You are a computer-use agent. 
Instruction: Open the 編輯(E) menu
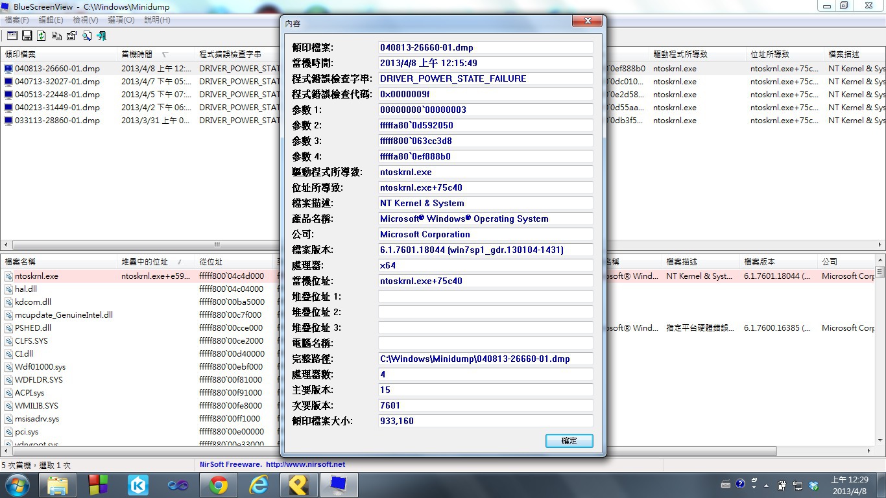[51, 20]
